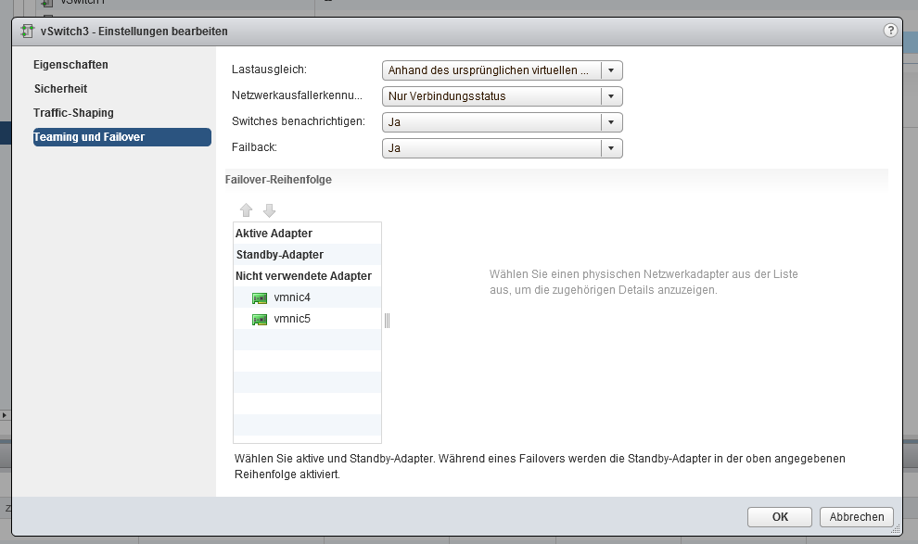Click the help question mark icon
Image resolution: width=918 pixels, height=544 pixels.
pos(891,31)
